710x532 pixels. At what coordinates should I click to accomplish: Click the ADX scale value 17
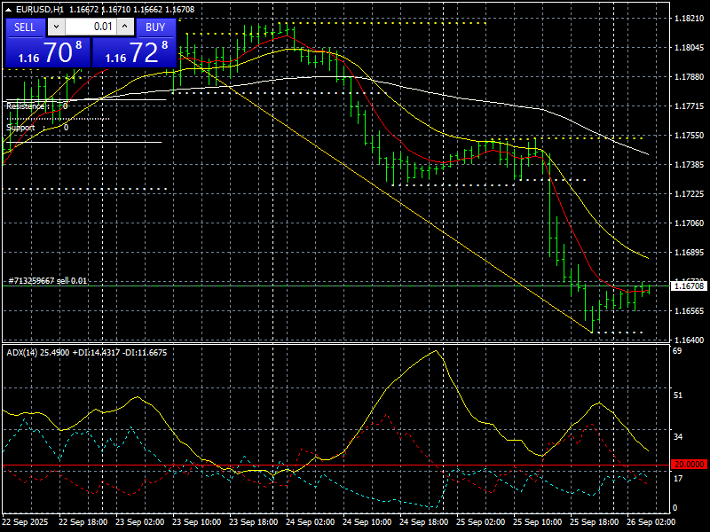tap(677, 479)
